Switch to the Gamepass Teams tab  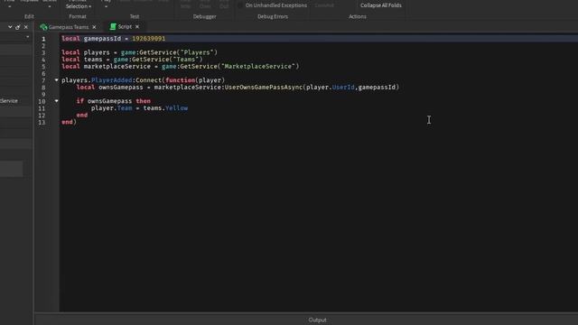pos(69,27)
